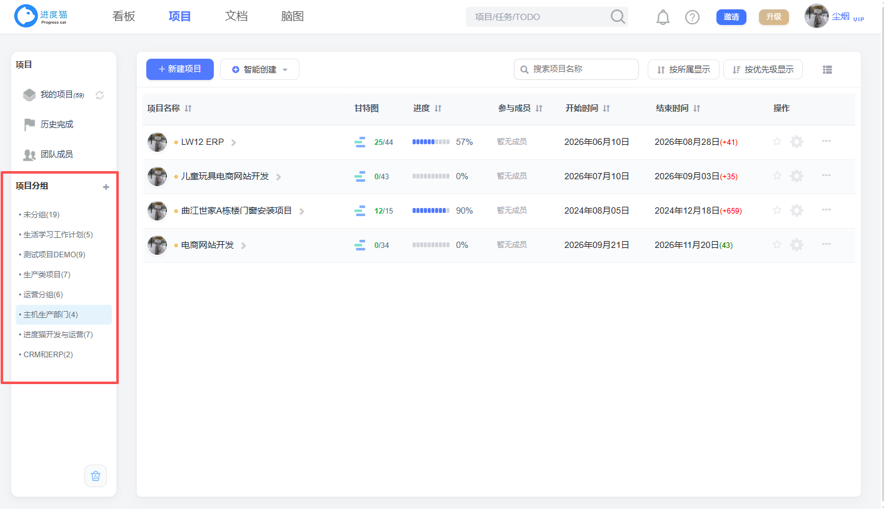Focus the 搜索项目名称 search field
This screenshot has width=884, height=509.
[576, 69]
